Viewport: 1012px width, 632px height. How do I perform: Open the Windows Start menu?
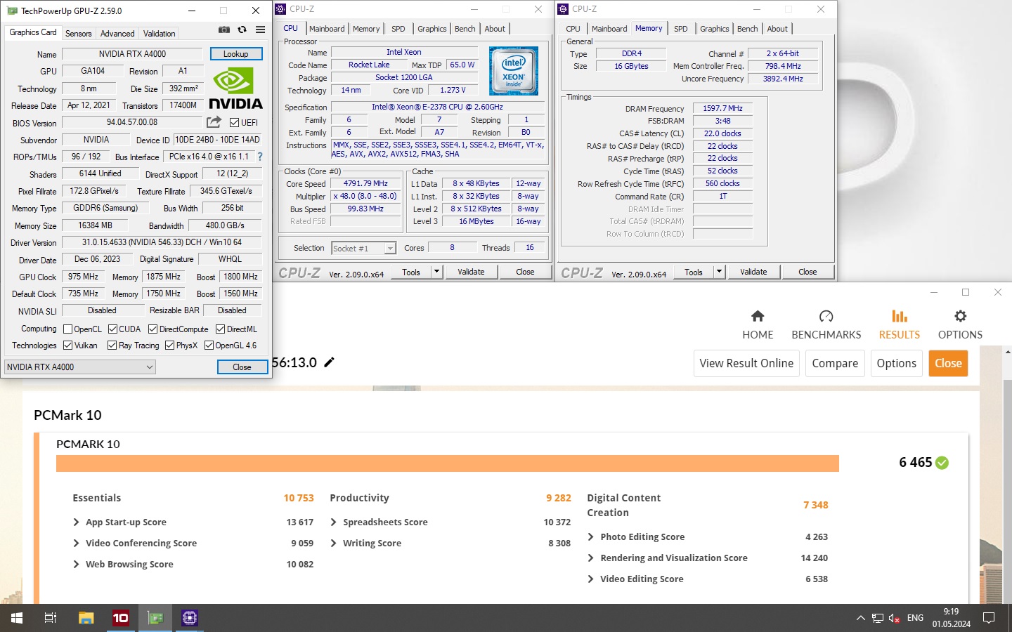coord(17,618)
